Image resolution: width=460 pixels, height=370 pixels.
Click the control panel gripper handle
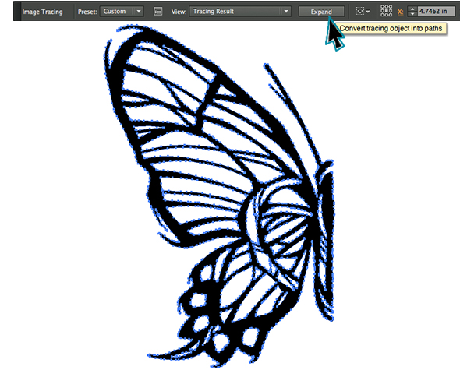pyautogui.click(x=17, y=11)
